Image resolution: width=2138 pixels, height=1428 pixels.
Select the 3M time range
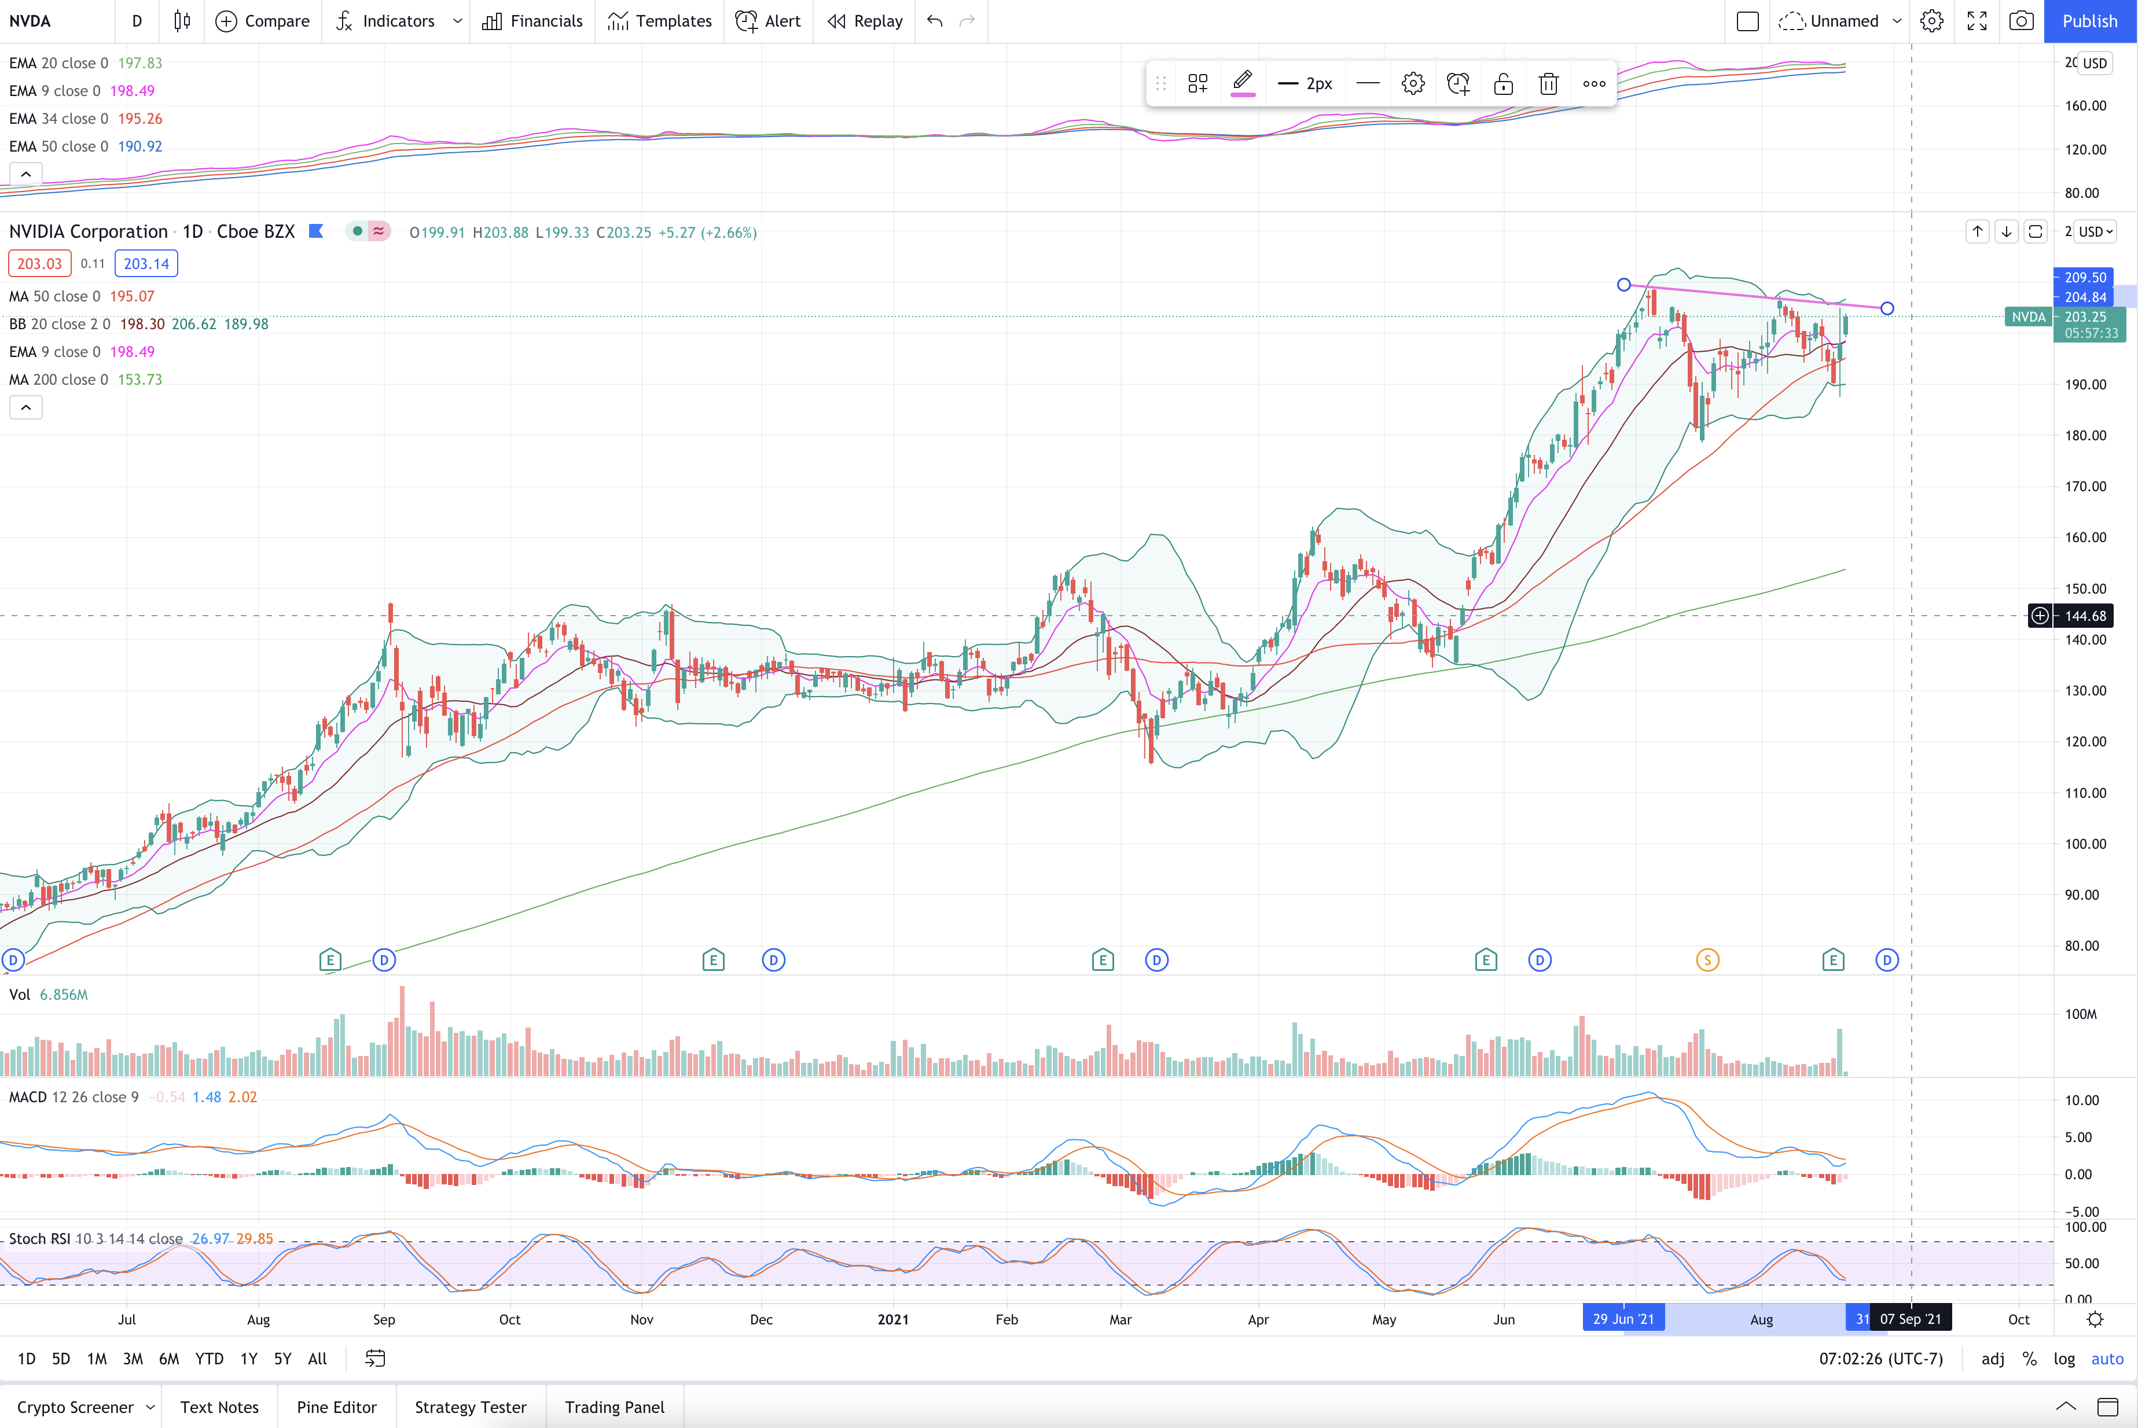[133, 1359]
